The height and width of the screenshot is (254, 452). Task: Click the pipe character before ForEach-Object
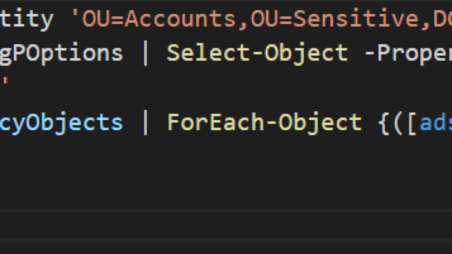point(145,123)
